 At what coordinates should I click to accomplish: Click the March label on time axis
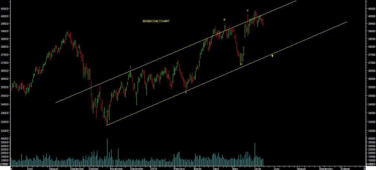[x=198, y=169]
